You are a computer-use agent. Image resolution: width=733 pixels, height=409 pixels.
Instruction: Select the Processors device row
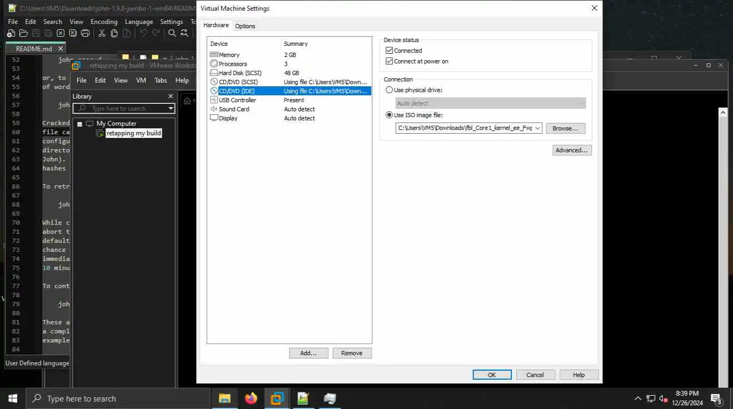click(289, 64)
